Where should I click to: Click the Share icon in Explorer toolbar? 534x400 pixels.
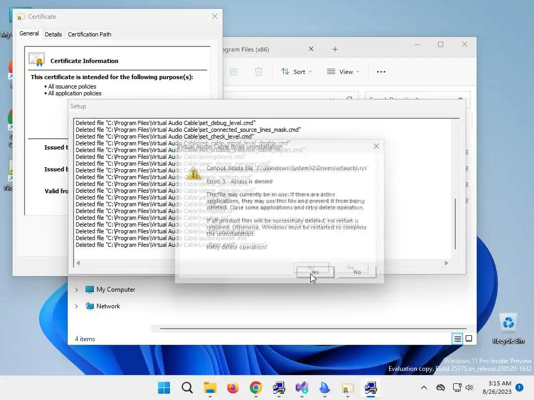234,71
